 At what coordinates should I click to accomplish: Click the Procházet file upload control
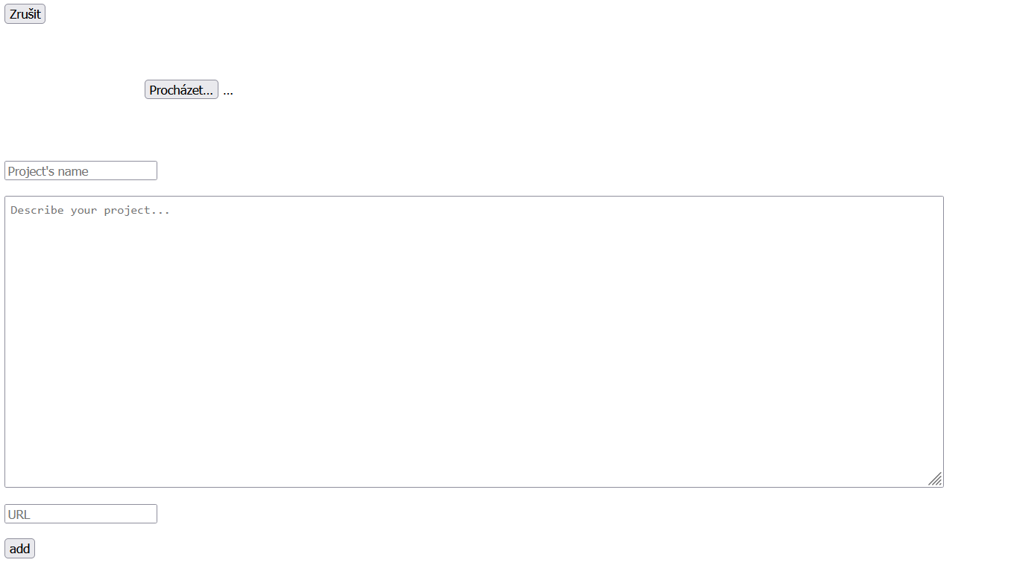coord(181,90)
